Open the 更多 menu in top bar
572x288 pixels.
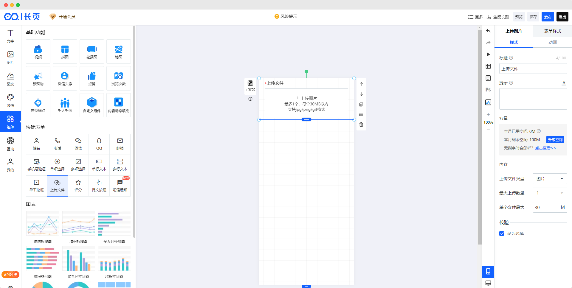pyautogui.click(x=475, y=17)
